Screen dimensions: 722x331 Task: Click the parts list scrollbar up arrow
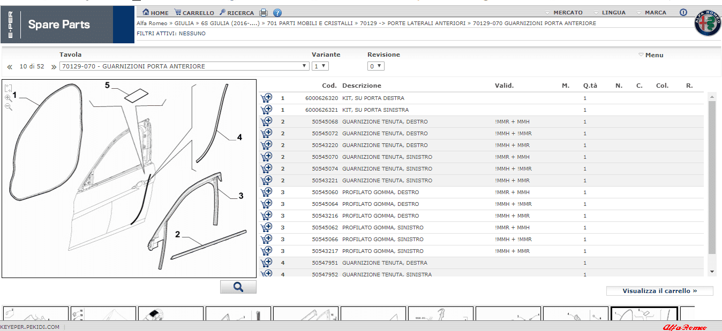click(712, 97)
